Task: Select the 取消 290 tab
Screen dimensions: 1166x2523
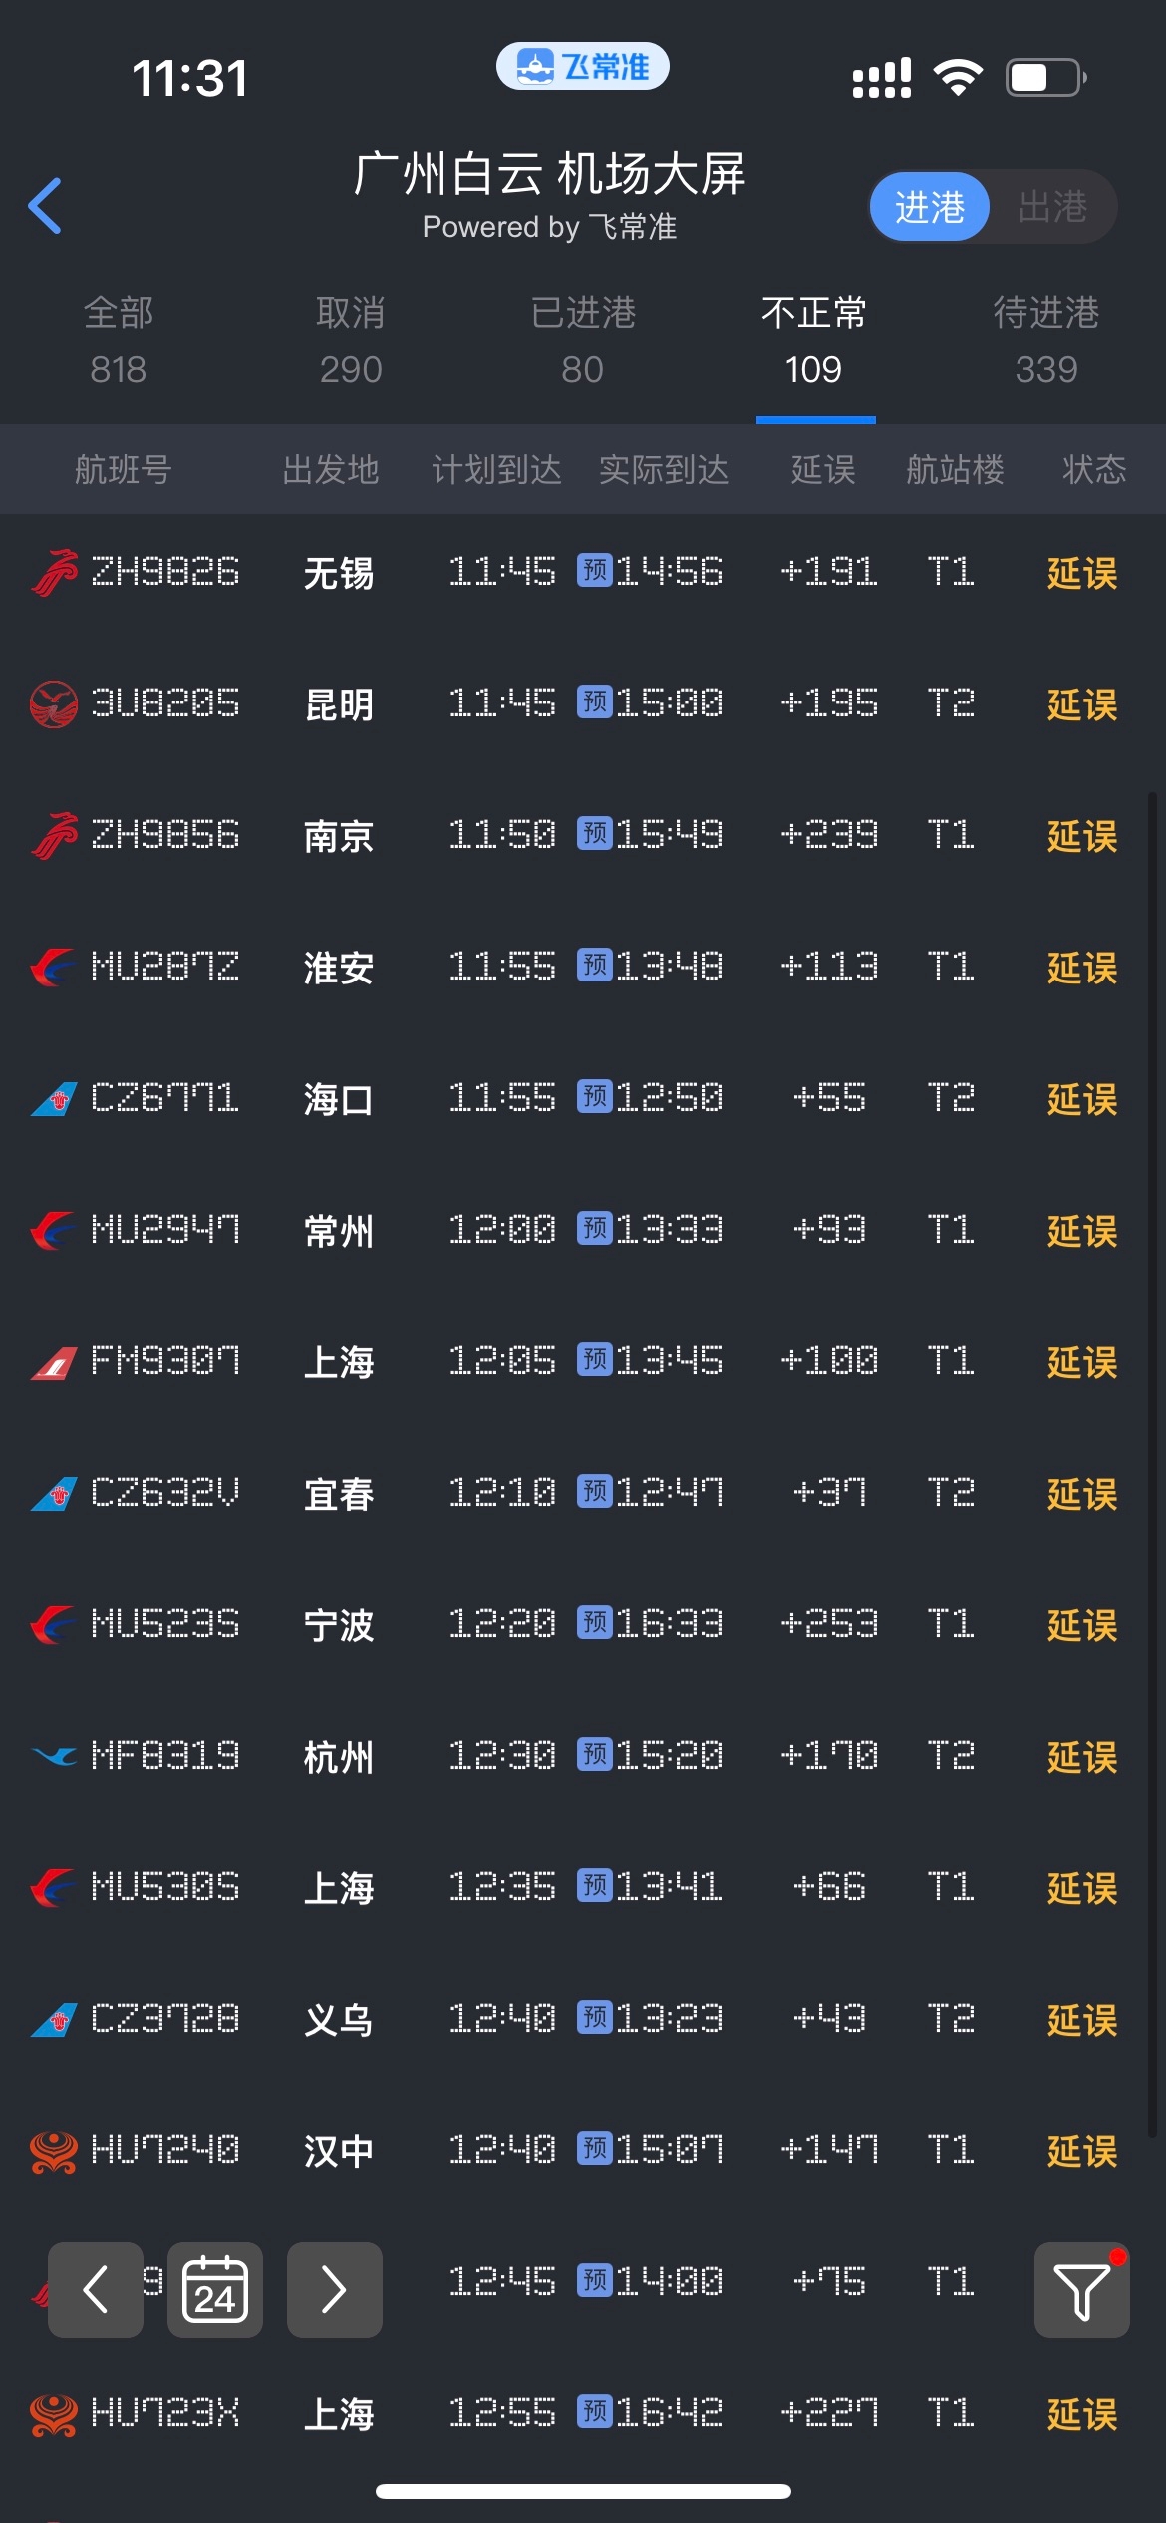Action: pyautogui.click(x=351, y=340)
